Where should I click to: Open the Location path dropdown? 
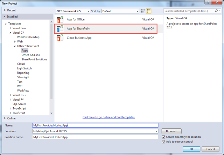[x=156, y=131]
